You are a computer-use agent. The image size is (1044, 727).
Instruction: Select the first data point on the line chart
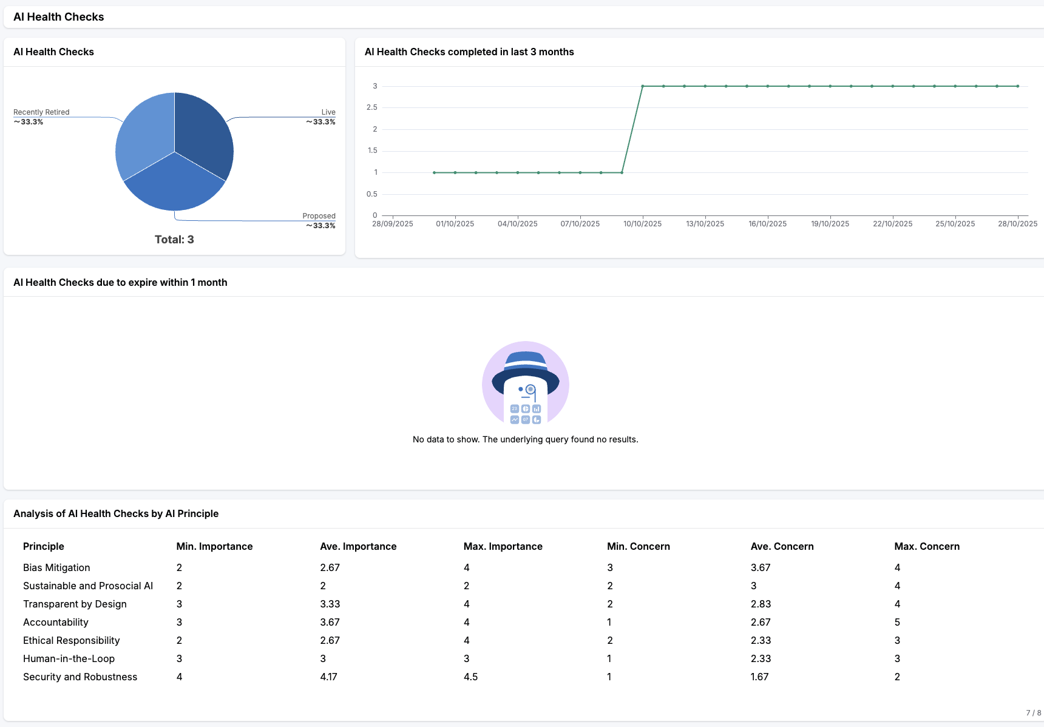[434, 172]
